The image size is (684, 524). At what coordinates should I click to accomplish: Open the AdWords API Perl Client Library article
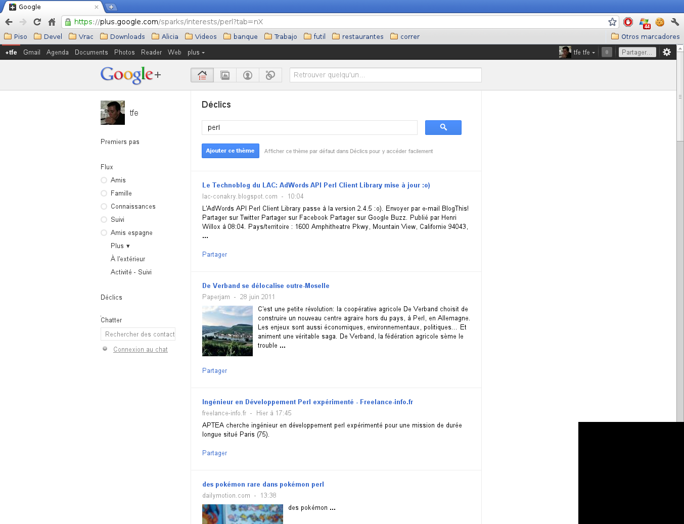coord(316,185)
